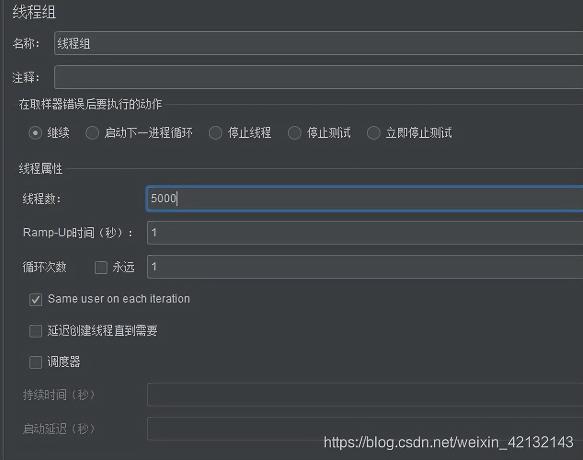Enable 延迟创建线程直到需要 option
Viewport: 583px width, 460px height.
pos(35,331)
